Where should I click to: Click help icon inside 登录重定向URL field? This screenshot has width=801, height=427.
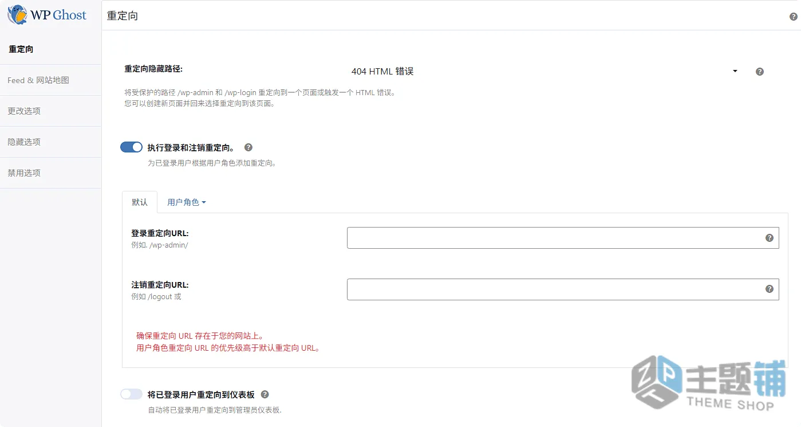(770, 238)
